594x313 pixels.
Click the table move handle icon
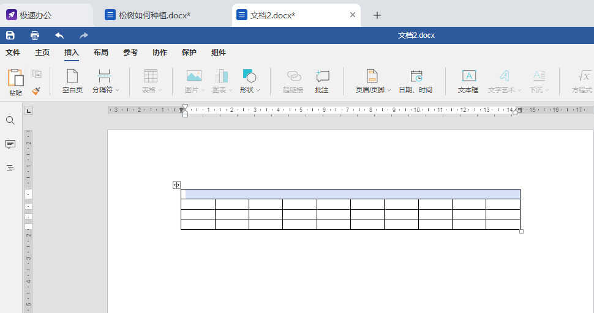coord(176,185)
